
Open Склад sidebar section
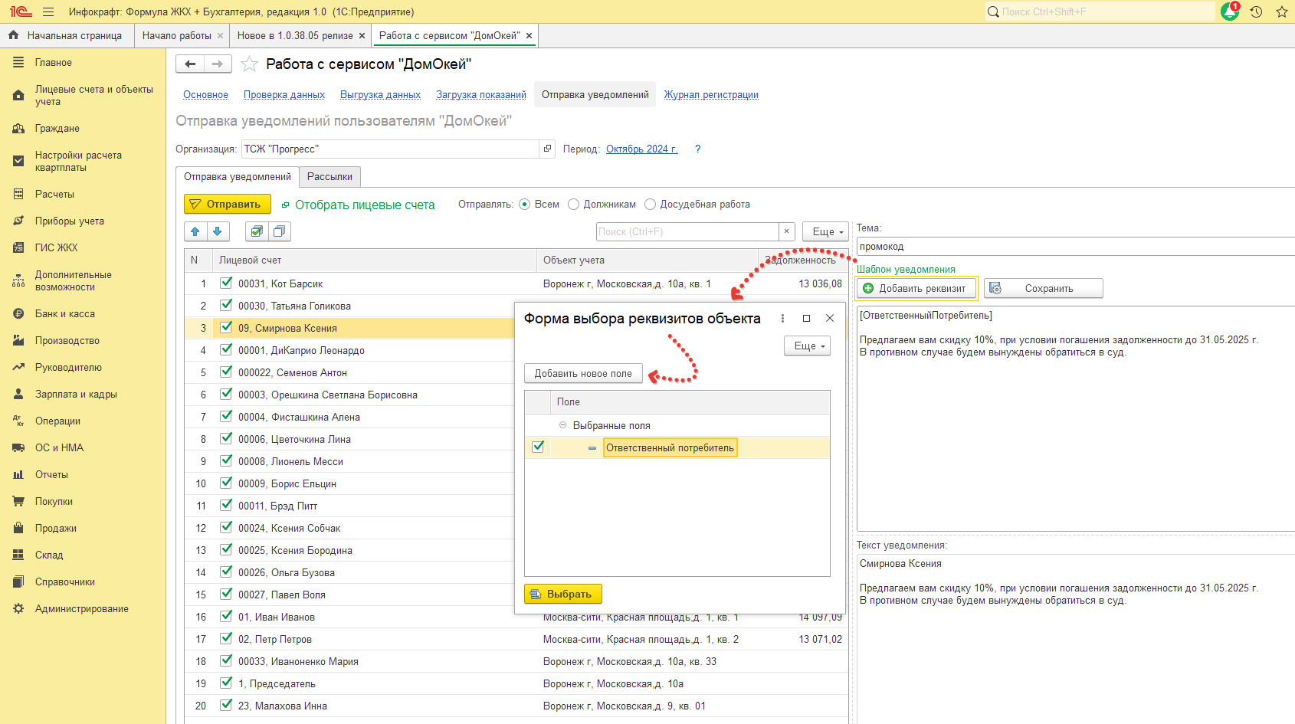pyautogui.click(x=83, y=555)
